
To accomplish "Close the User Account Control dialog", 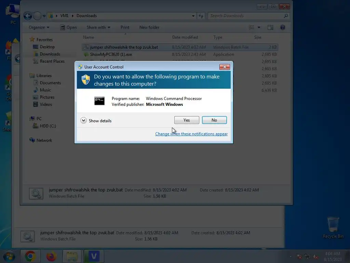I will coord(225,67).
